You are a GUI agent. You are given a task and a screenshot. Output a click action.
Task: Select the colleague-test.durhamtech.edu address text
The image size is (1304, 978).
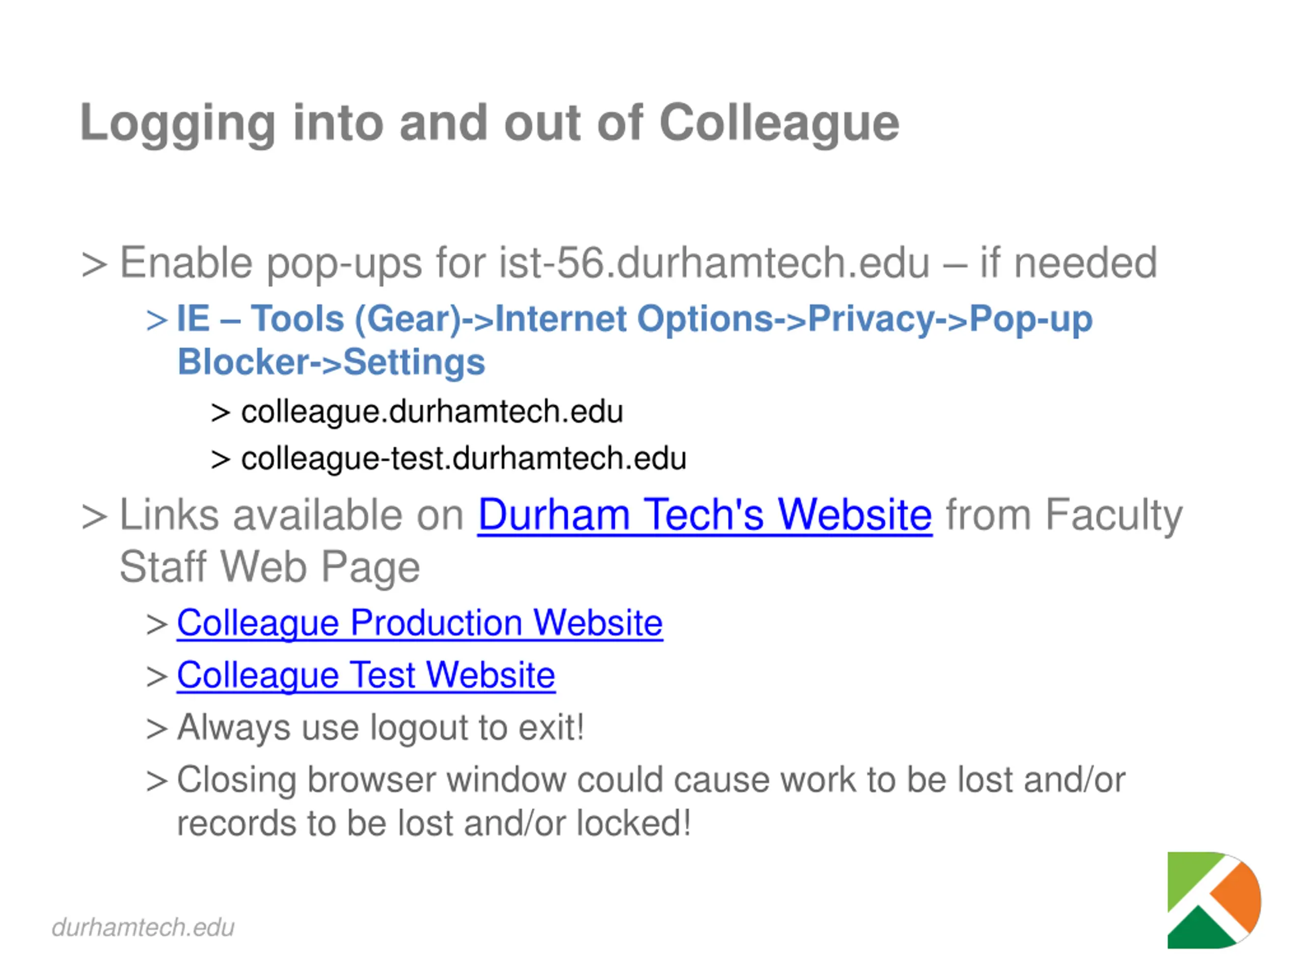click(x=464, y=458)
